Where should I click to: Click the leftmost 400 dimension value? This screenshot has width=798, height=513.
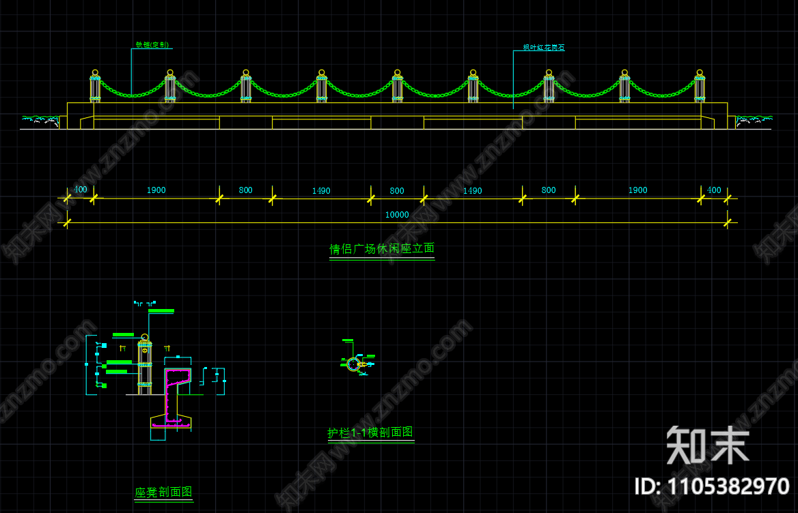point(80,190)
